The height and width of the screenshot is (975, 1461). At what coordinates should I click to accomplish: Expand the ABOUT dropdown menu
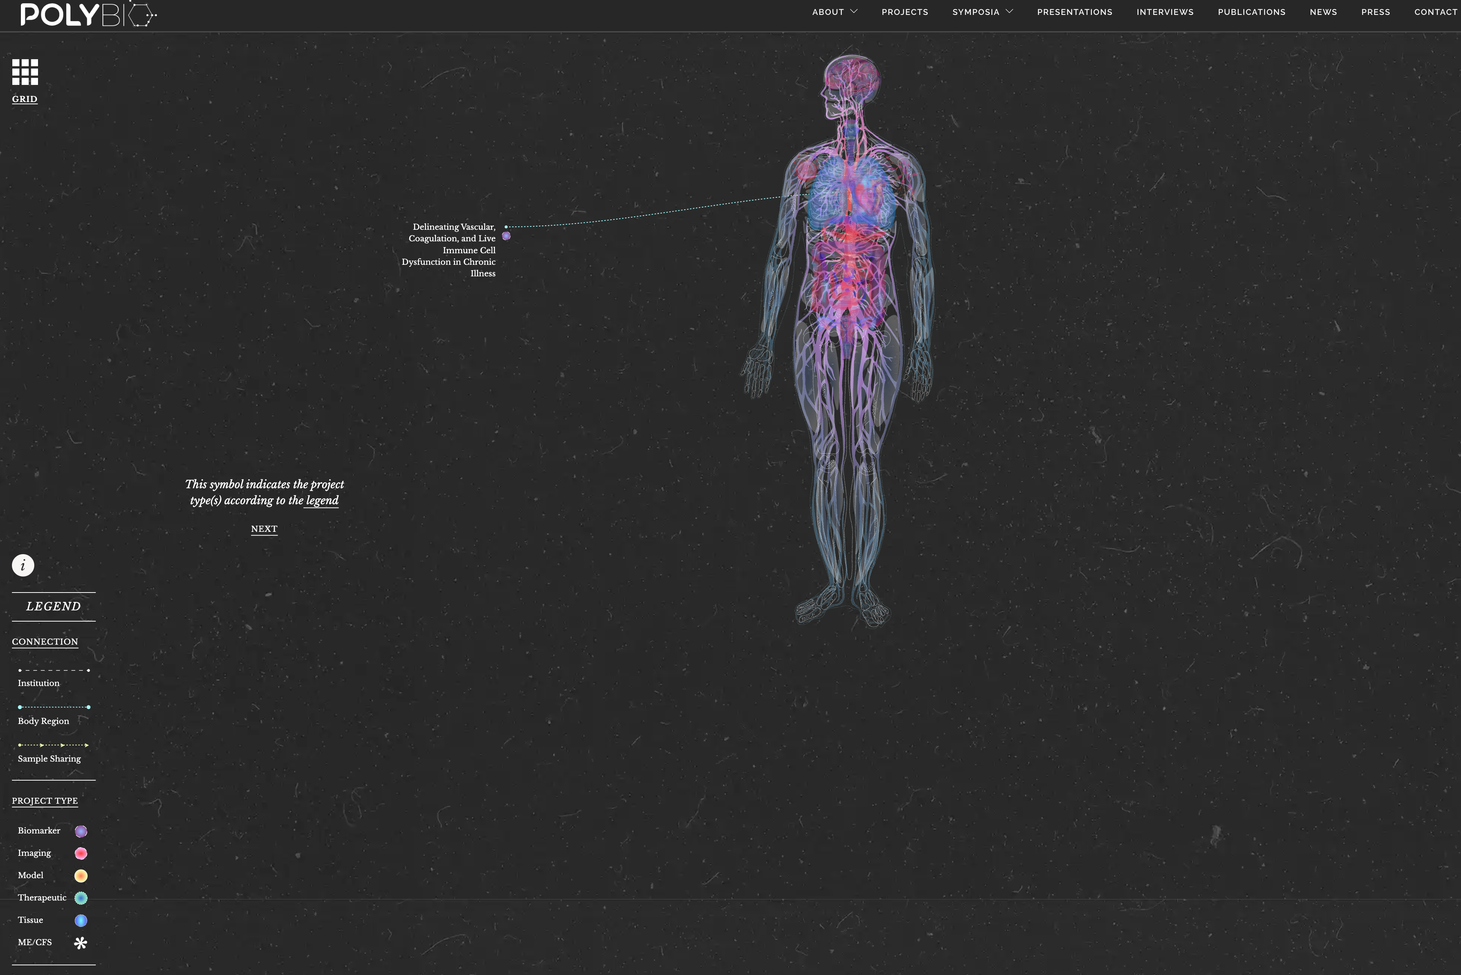click(x=834, y=12)
